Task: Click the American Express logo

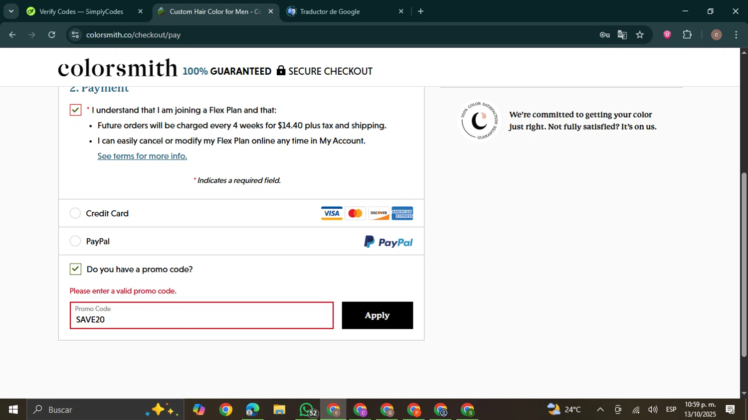Action: (402, 213)
